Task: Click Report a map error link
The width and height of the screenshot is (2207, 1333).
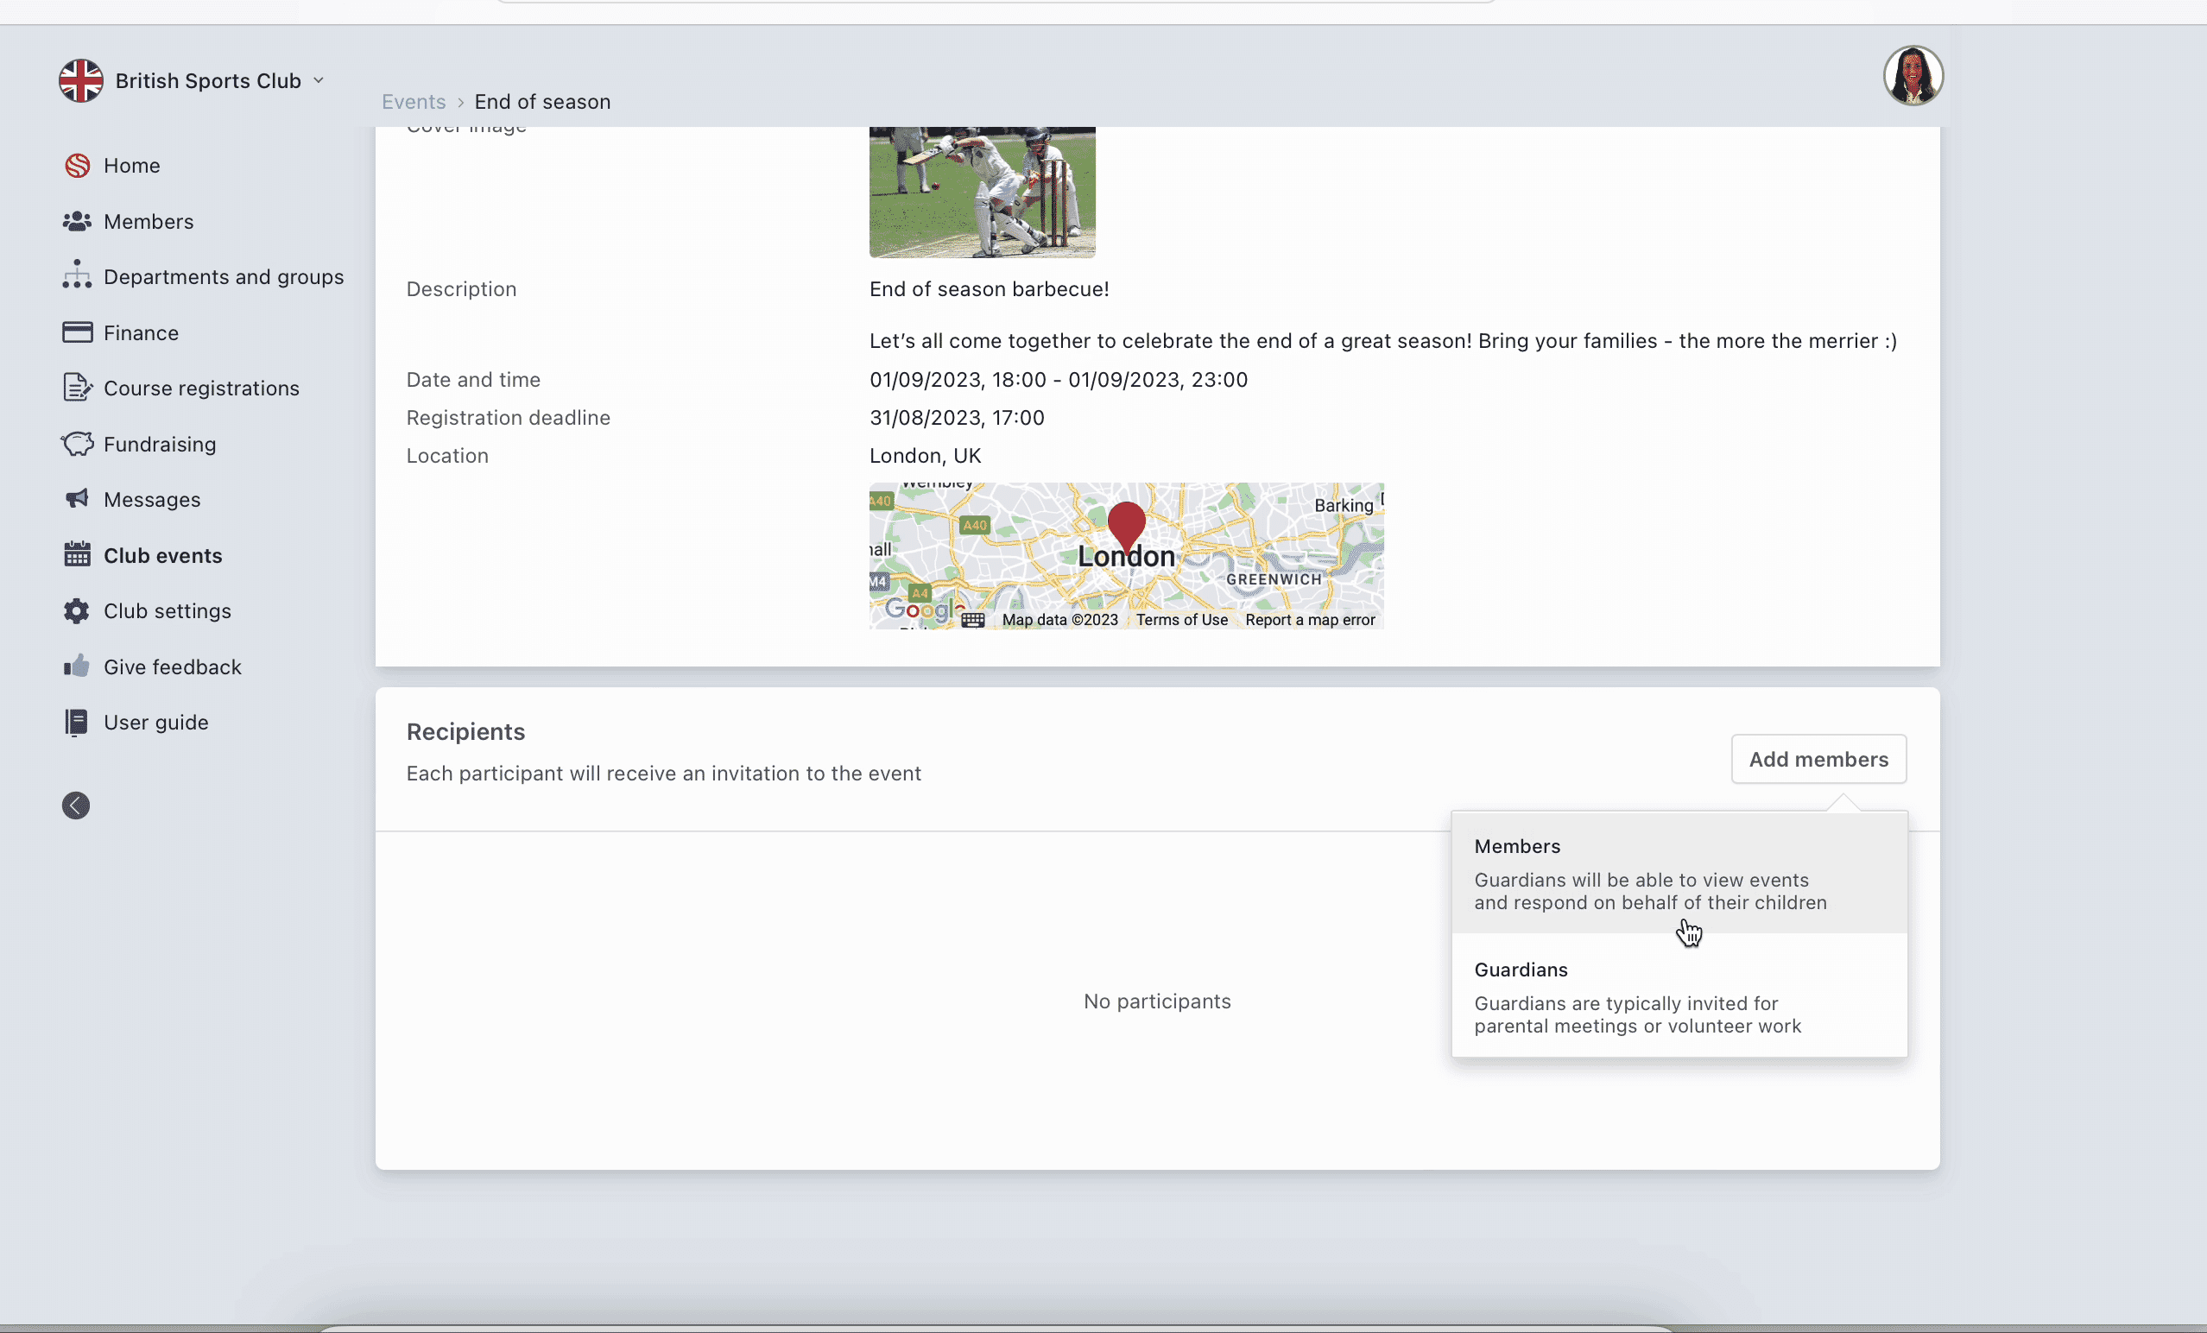Action: coord(1310,620)
